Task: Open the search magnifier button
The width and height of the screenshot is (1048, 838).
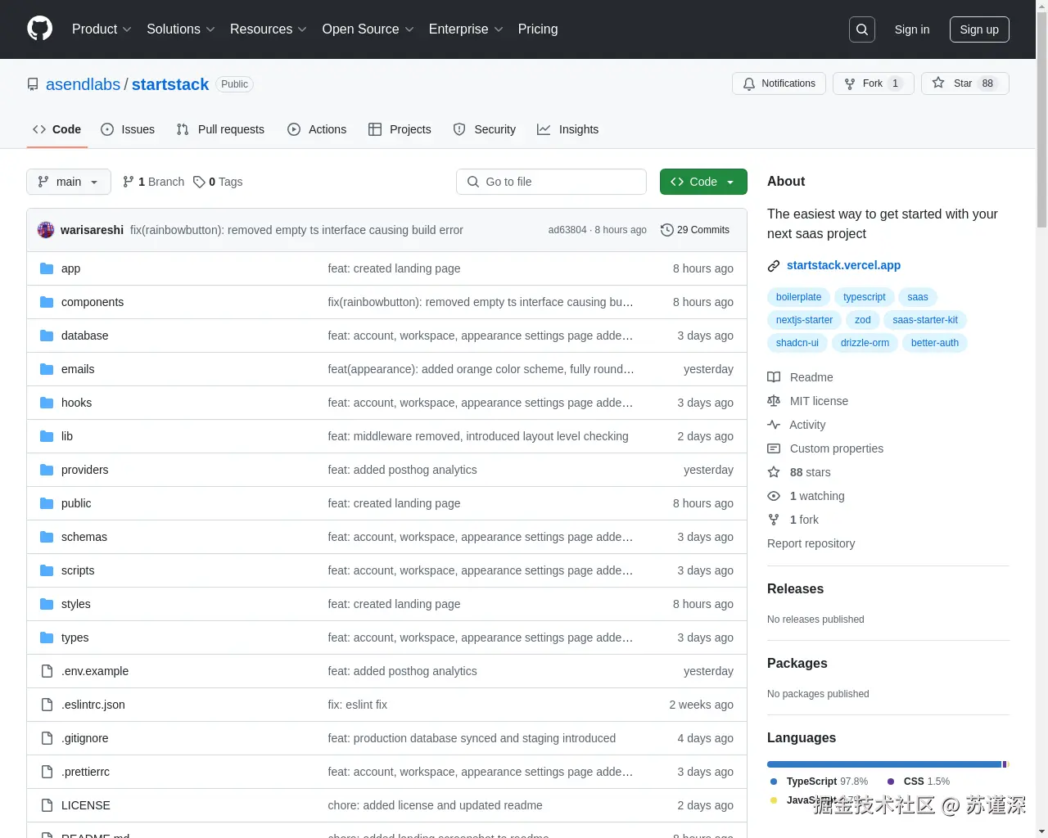Action: (862, 29)
